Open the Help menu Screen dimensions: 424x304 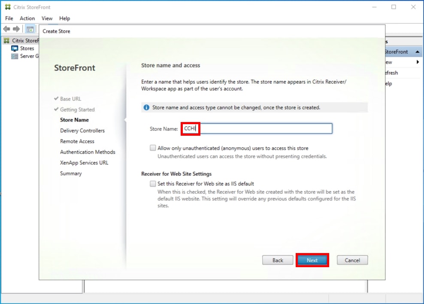pyautogui.click(x=65, y=18)
